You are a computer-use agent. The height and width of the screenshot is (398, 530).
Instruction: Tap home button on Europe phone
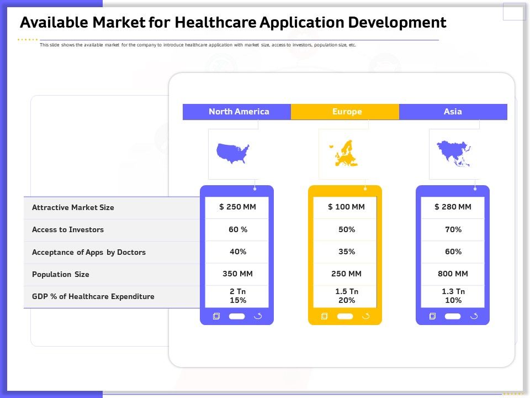pyautogui.click(x=345, y=316)
